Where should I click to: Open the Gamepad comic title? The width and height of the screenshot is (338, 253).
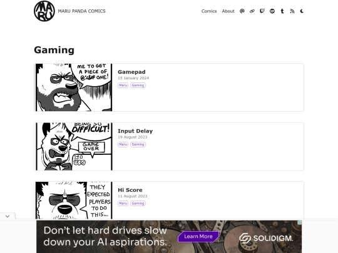tap(131, 72)
